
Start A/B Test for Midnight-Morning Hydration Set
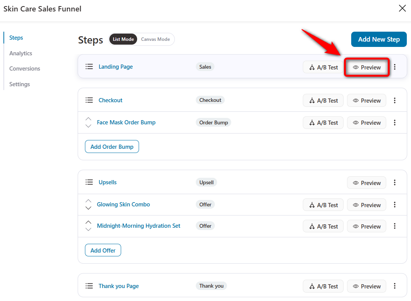(323, 226)
